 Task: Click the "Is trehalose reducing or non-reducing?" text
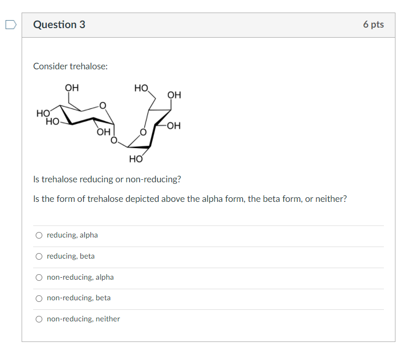click(x=107, y=179)
